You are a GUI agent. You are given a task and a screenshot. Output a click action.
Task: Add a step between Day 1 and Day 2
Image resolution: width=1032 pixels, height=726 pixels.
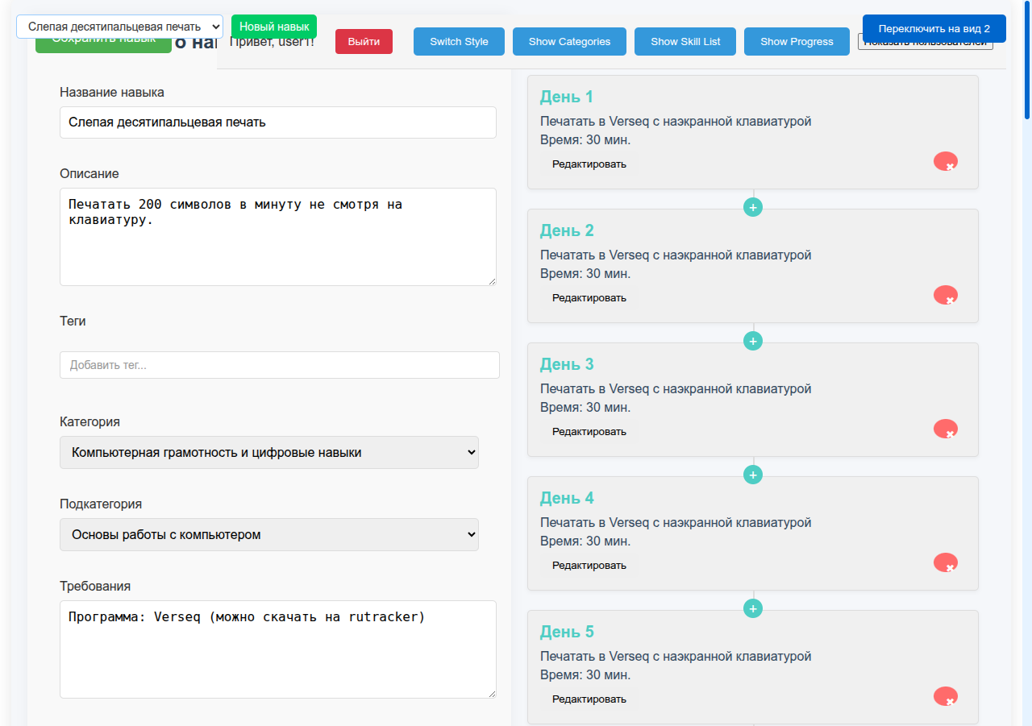coord(753,207)
